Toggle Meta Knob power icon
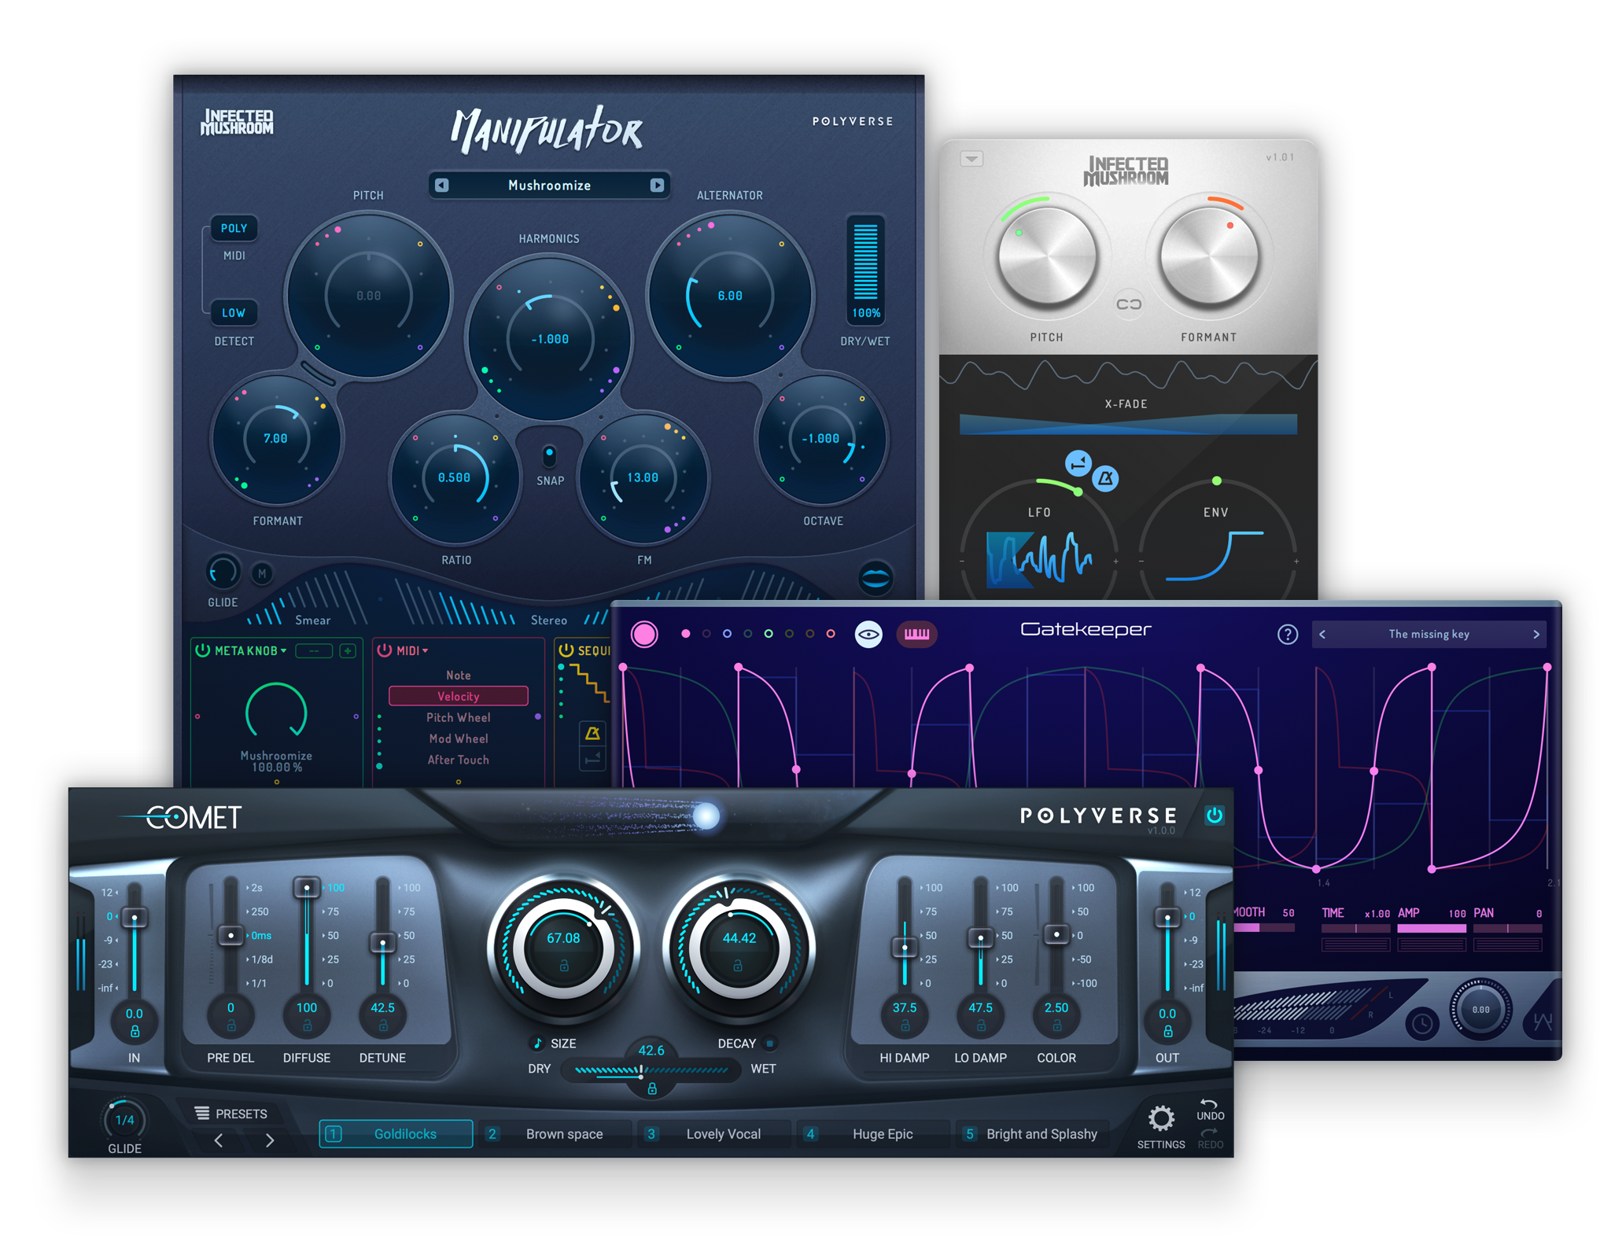 (x=202, y=650)
